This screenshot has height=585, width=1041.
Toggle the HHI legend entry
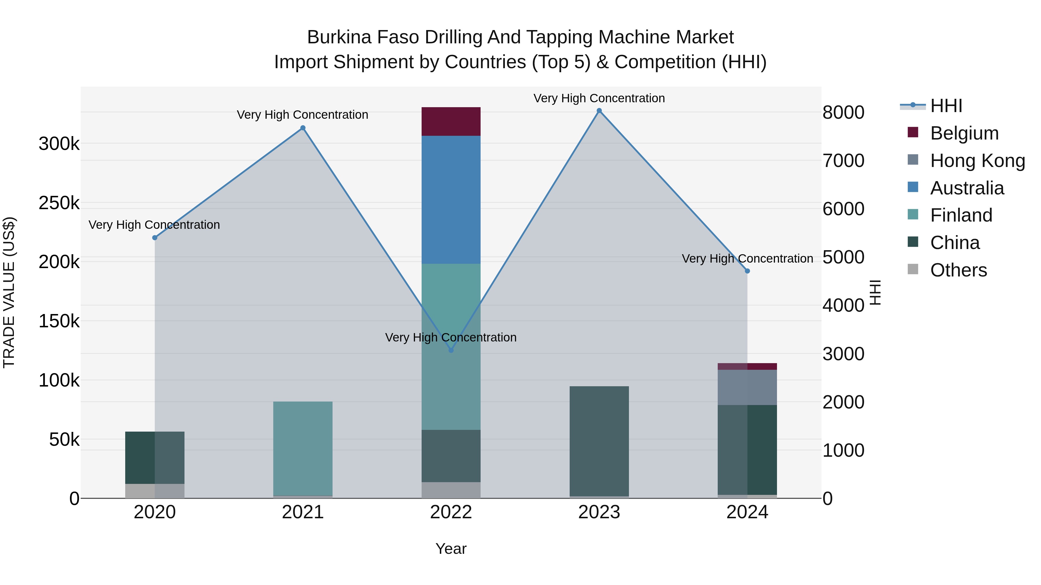pyautogui.click(x=931, y=106)
